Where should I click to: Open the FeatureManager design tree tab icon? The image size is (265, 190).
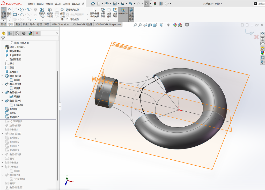pos(4,33)
